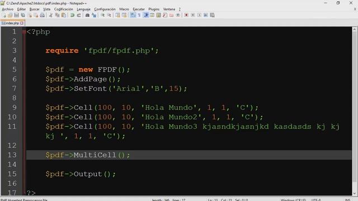Viewport: 358px width, 201px height.
Task: Open the Editar menu
Action: (x=21, y=9)
